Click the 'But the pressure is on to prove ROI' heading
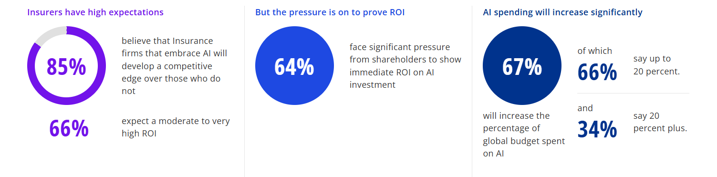This screenshot has height=177, width=717. tap(330, 12)
